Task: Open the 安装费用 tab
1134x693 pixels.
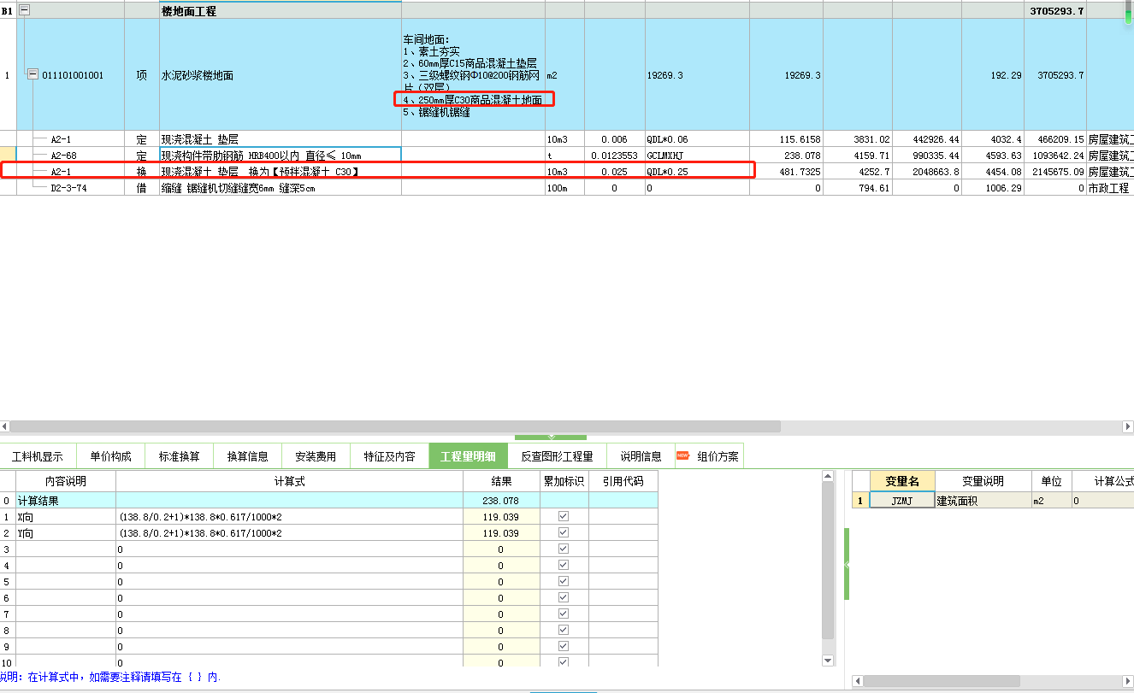Action: (316, 456)
